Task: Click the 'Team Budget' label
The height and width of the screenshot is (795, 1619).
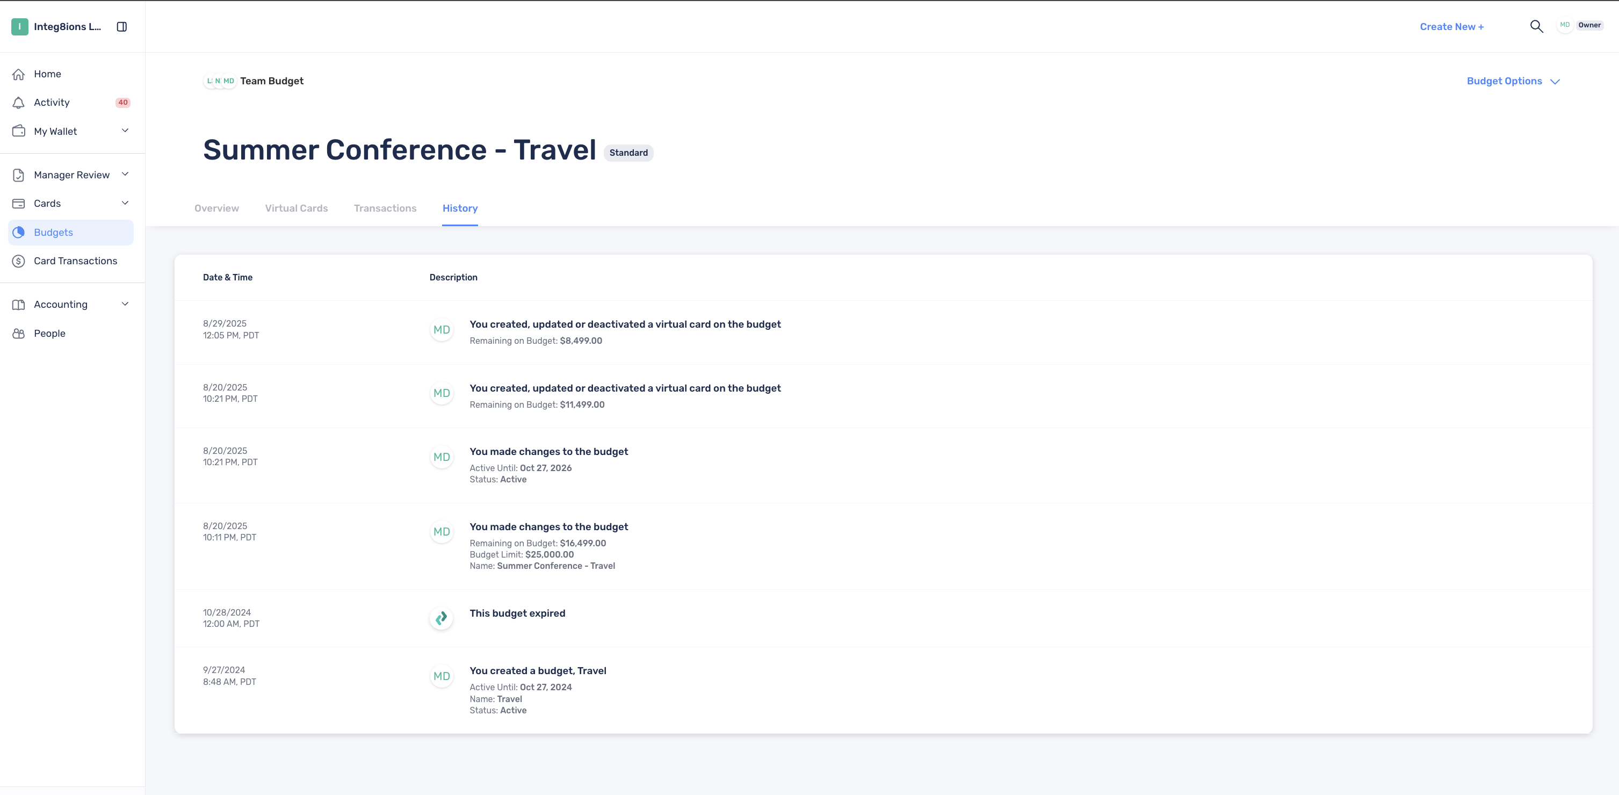Action: (x=271, y=81)
